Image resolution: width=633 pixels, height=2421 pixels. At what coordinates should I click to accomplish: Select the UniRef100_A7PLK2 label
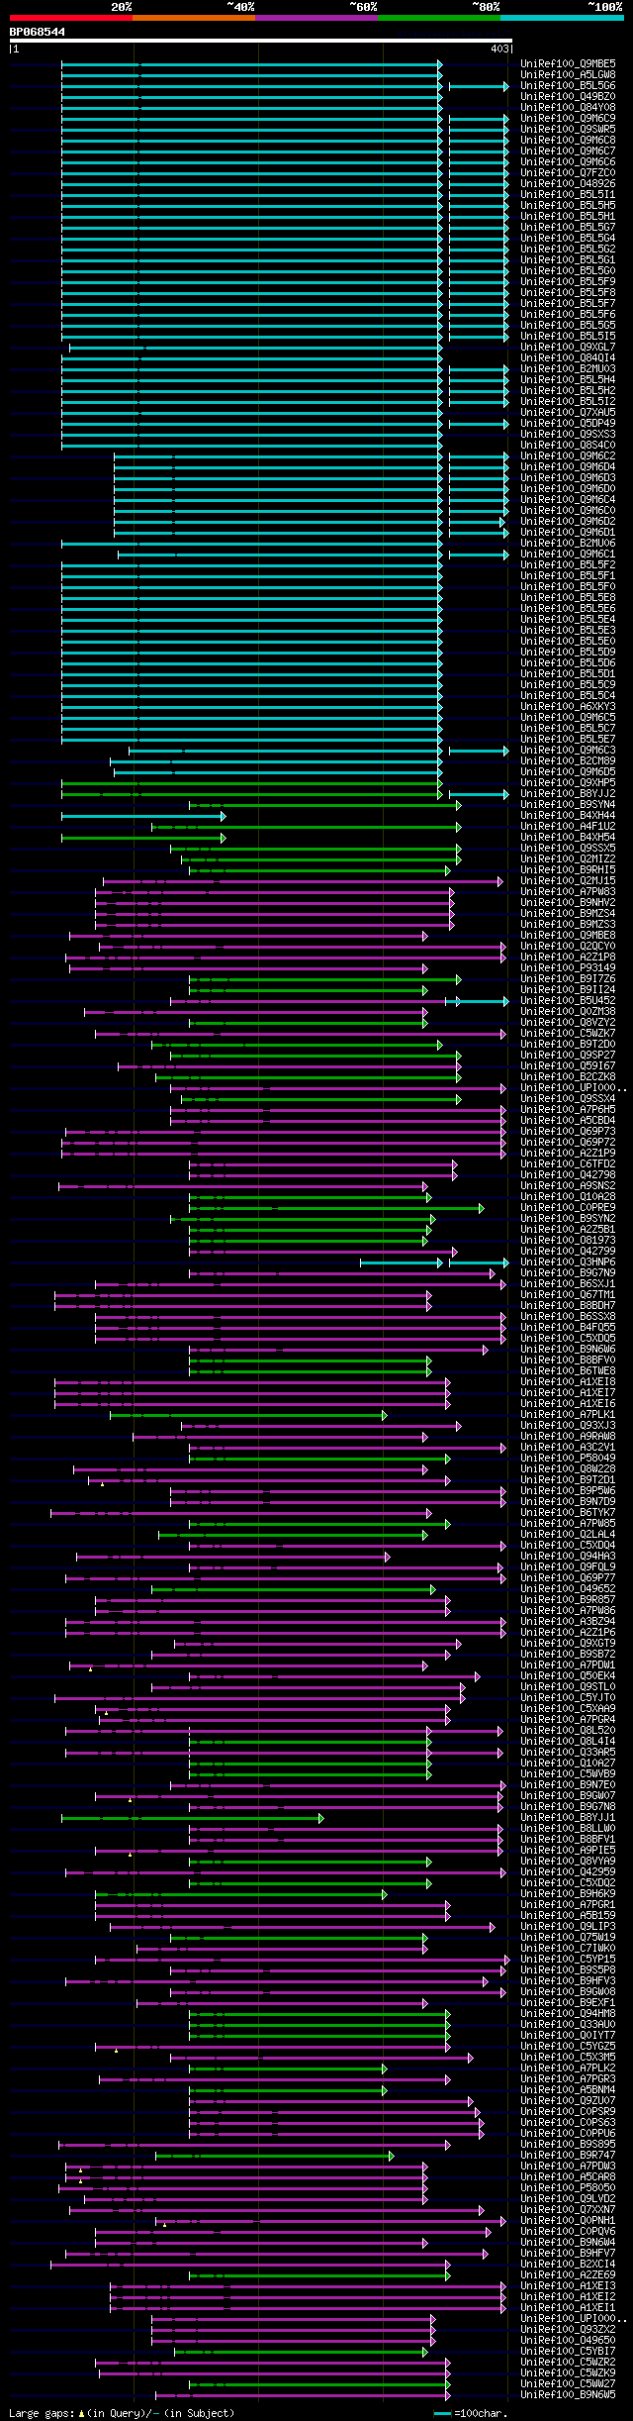568,2068
